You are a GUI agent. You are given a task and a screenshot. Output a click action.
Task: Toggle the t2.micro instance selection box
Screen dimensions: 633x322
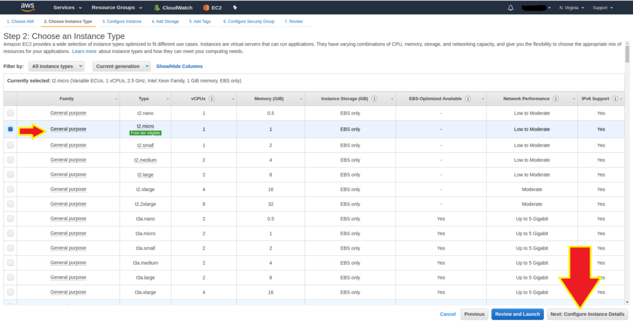(x=11, y=129)
